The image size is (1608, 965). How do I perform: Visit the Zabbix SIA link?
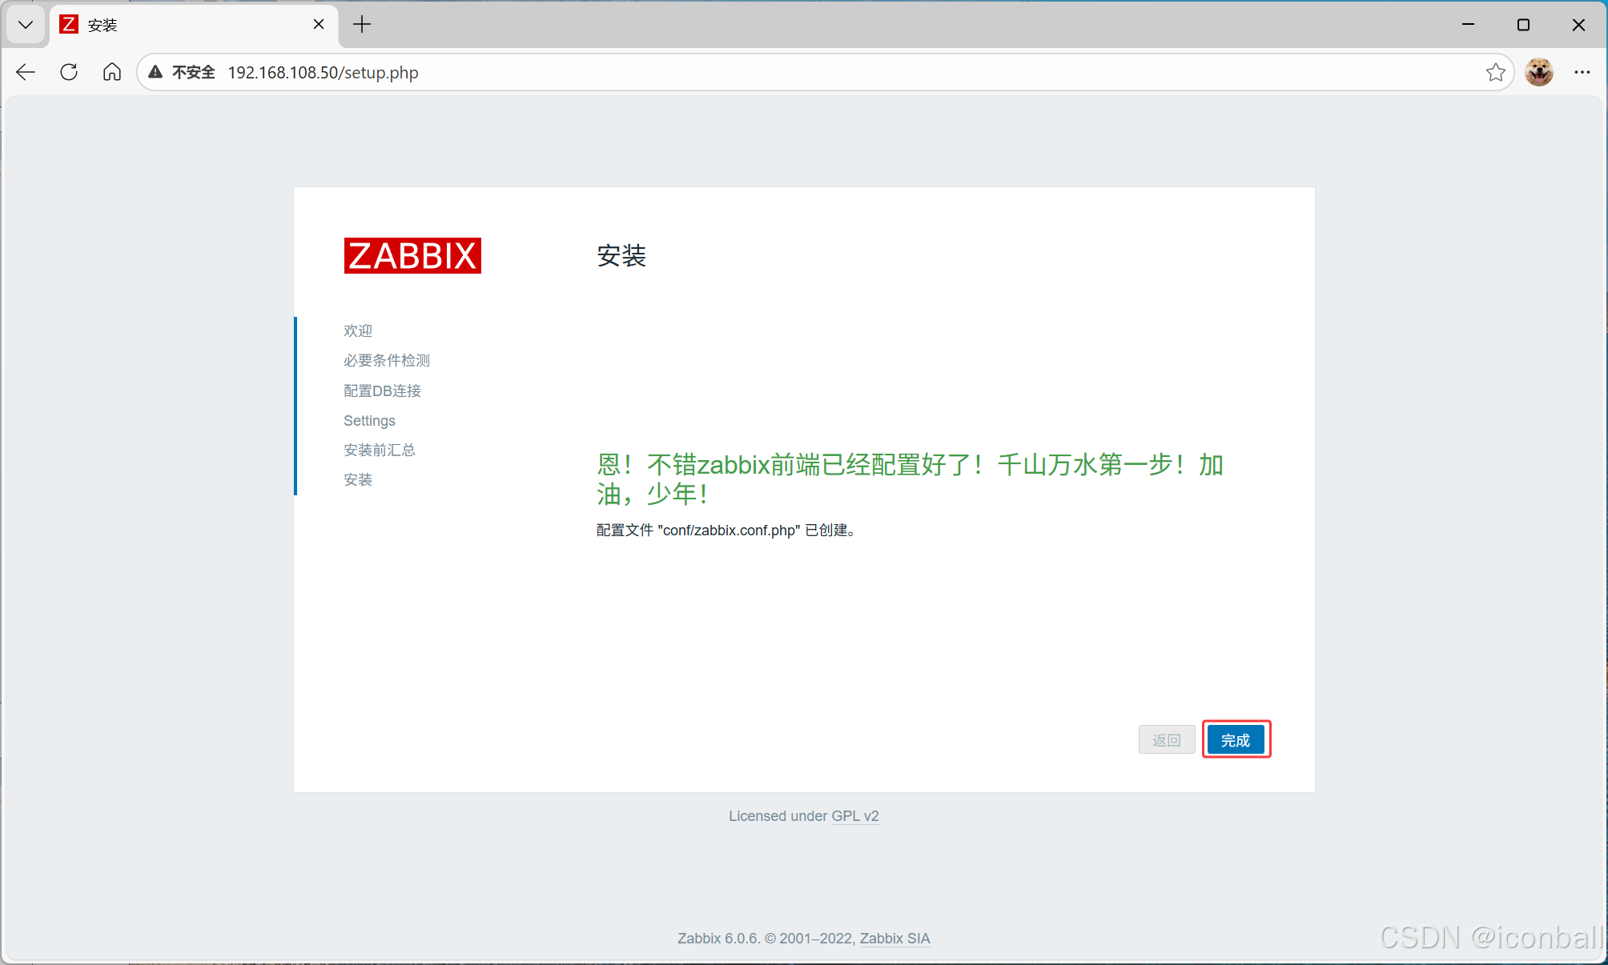[894, 938]
